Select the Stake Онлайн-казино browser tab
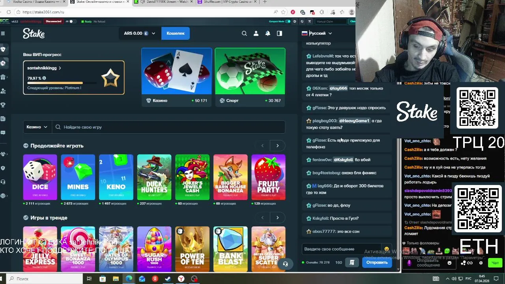 (x=100, y=2)
